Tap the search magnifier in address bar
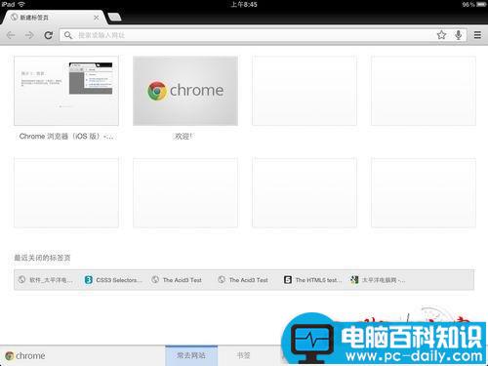 coord(68,35)
